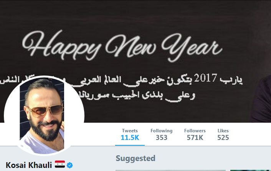Open the Following tab

coord(162,135)
